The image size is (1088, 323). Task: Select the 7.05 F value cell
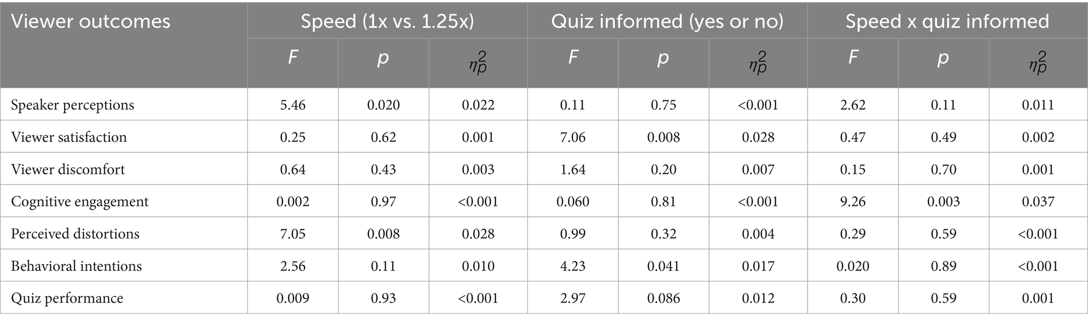pyautogui.click(x=293, y=234)
